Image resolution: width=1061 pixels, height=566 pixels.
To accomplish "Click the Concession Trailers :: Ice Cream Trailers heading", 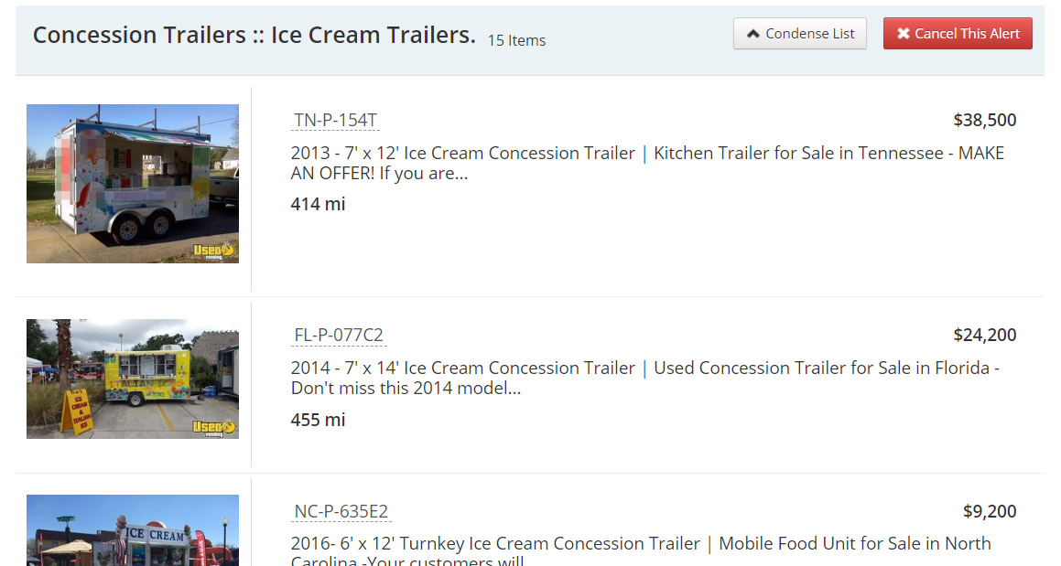I will click(254, 36).
